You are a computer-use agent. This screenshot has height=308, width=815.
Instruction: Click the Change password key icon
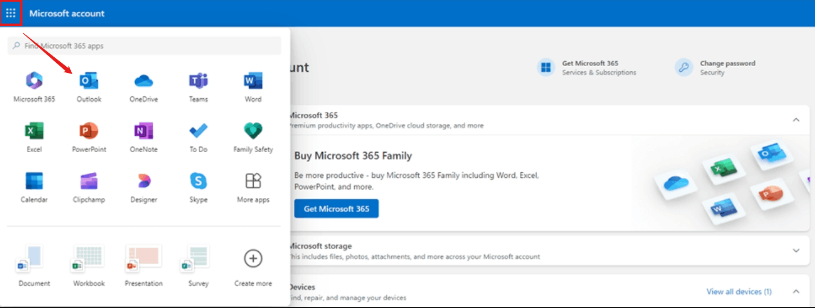(684, 68)
